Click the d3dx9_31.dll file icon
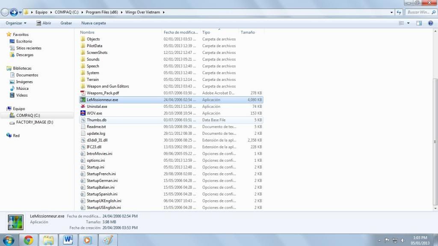 click(83, 140)
